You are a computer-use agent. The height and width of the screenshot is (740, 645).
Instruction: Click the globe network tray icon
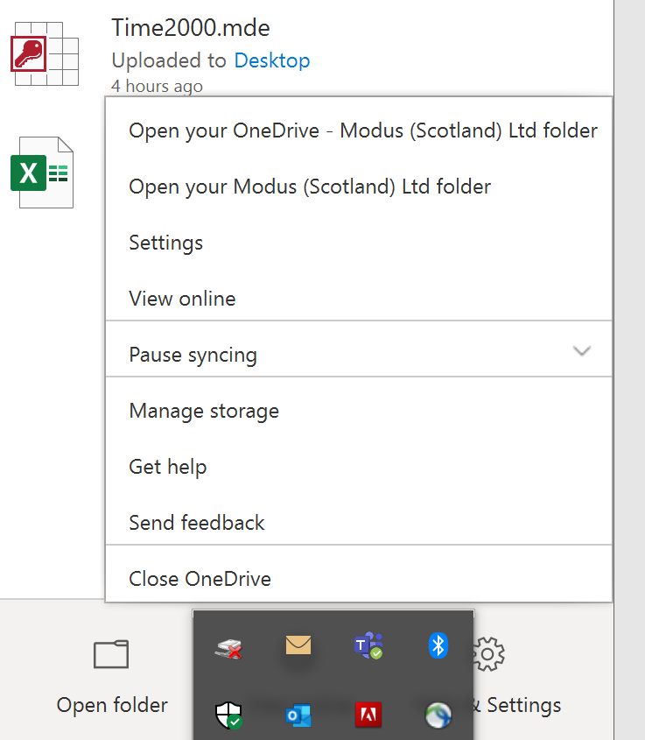pyautogui.click(x=438, y=715)
